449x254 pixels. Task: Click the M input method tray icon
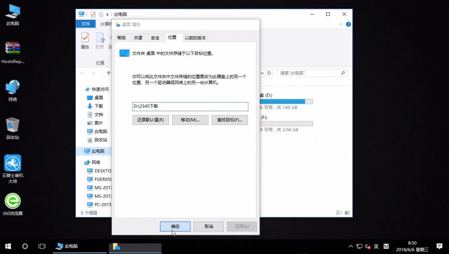[x=386, y=246]
